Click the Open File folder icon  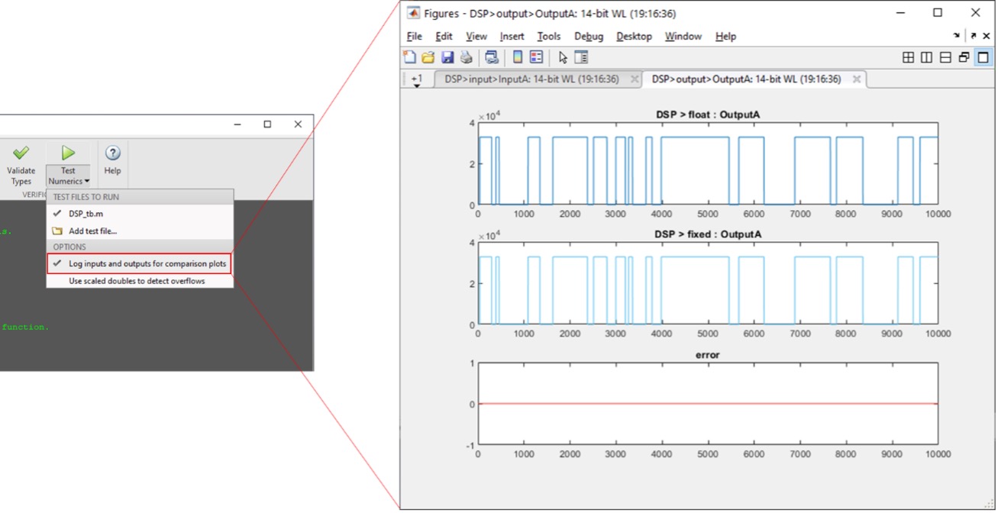[x=428, y=57]
